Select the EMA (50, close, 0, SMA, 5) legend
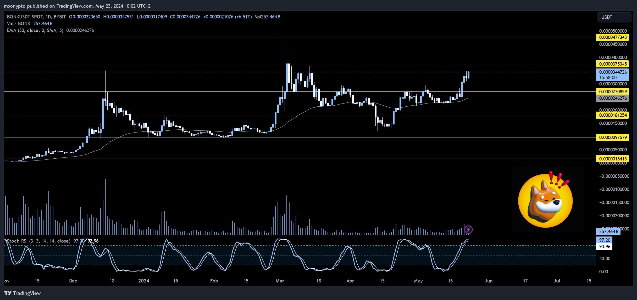Screen dimensions: 637x300 pyautogui.click(x=35, y=30)
